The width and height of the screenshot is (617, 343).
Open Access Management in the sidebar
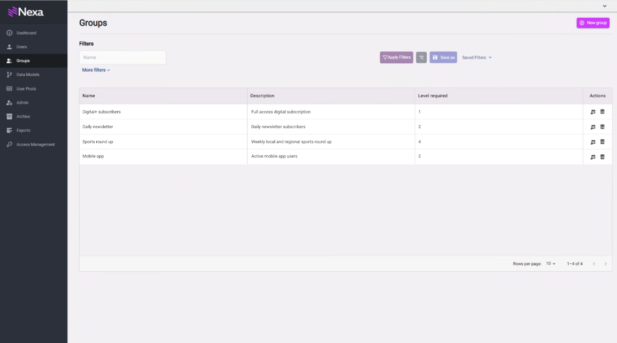35,145
